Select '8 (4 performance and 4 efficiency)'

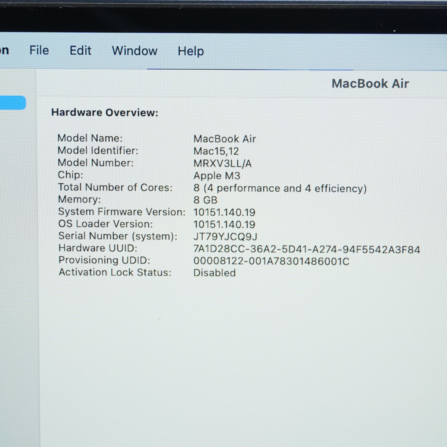[280, 188]
